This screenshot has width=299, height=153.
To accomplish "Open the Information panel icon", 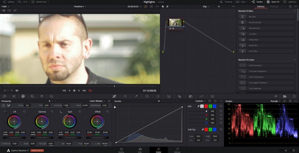I will pos(294,96).
